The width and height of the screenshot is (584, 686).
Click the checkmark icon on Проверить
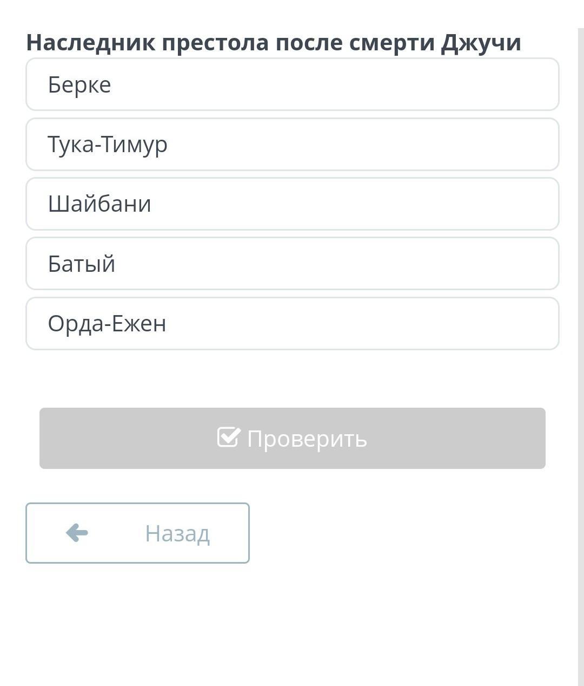(x=228, y=437)
